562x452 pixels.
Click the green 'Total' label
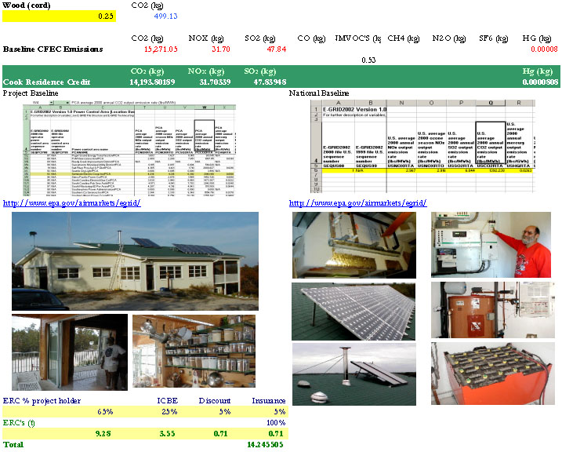13,445
